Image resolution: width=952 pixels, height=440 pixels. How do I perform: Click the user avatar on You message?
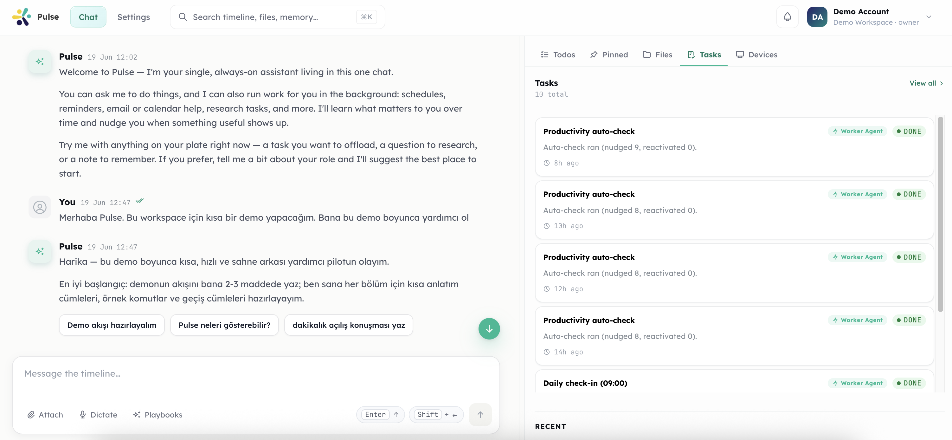[40, 207]
